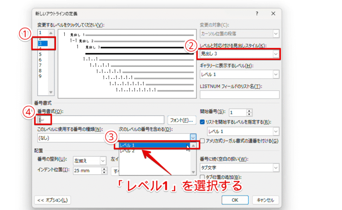Viewport: 342px width, 210px height.
Task: Select level 5 in the level list
Action: pyautogui.click(x=40, y=54)
